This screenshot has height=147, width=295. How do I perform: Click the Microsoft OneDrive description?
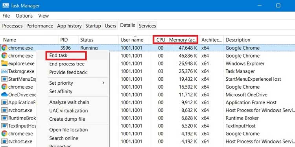click(247, 95)
